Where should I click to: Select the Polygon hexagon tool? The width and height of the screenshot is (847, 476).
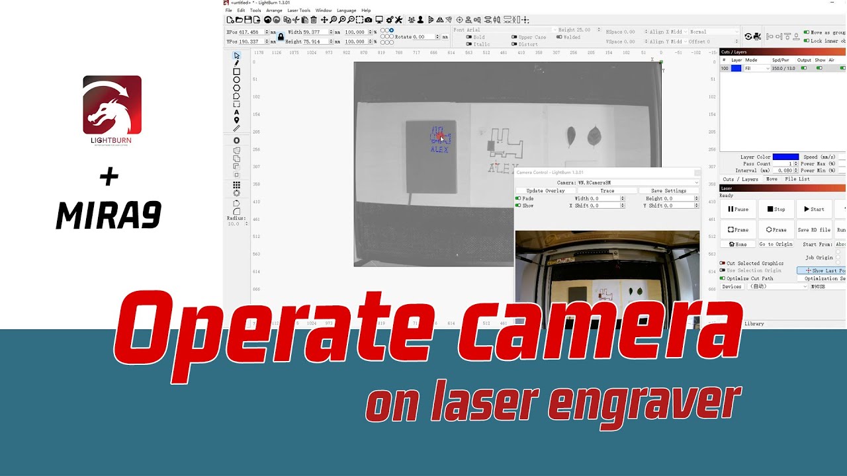click(x=236, y=88)
